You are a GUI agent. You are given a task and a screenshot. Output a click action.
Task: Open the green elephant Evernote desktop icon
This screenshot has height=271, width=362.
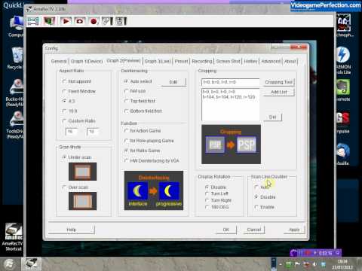coord(343,90)
